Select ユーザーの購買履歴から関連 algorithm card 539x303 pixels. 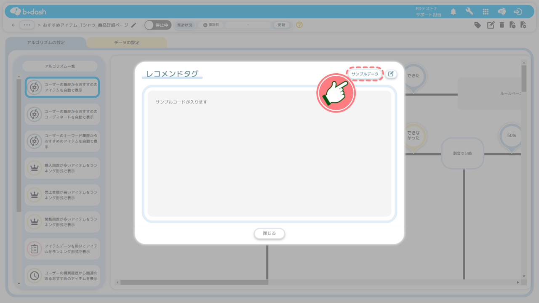(62, 276)
